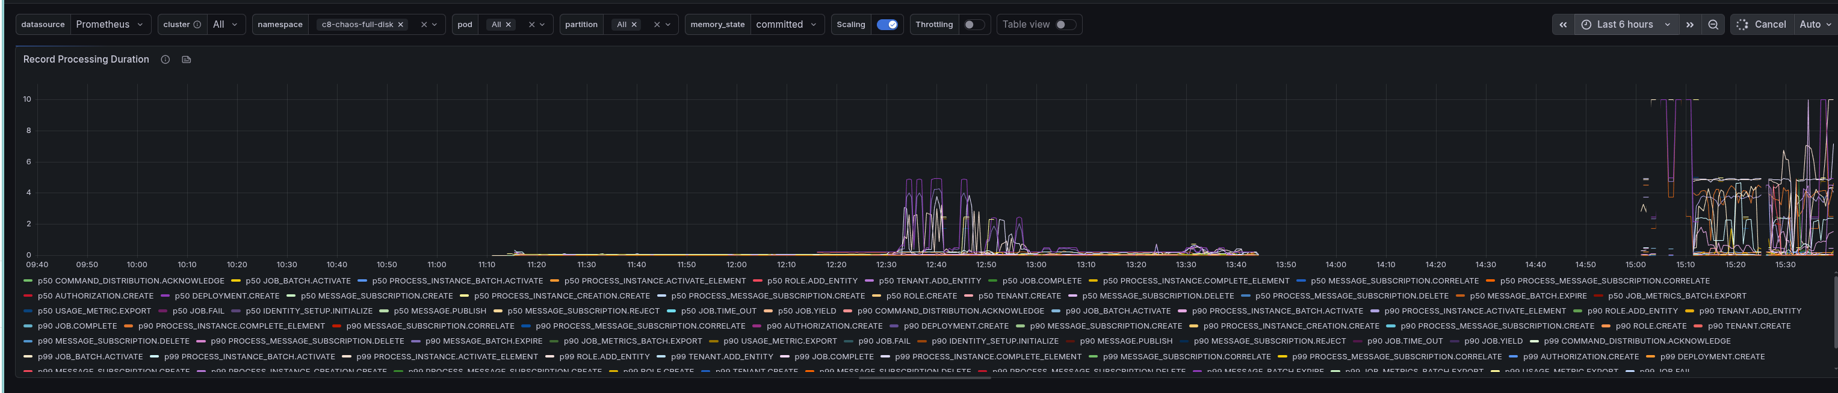Shift time range backward

click(x=1562, y=24)
